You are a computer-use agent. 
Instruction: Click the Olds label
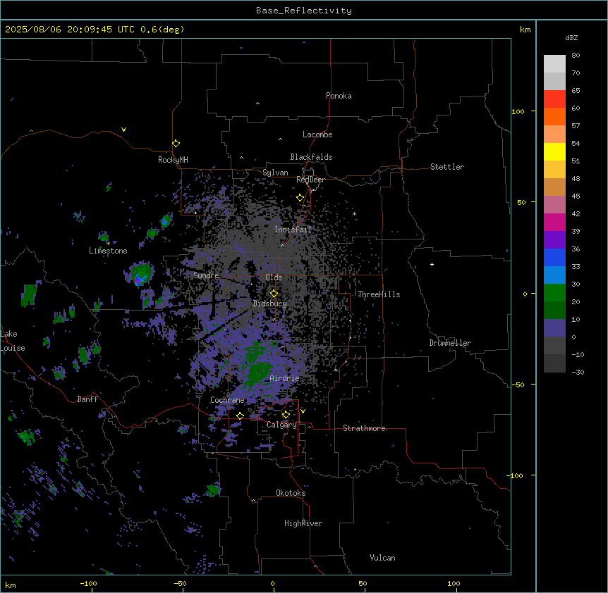(274, 277)
